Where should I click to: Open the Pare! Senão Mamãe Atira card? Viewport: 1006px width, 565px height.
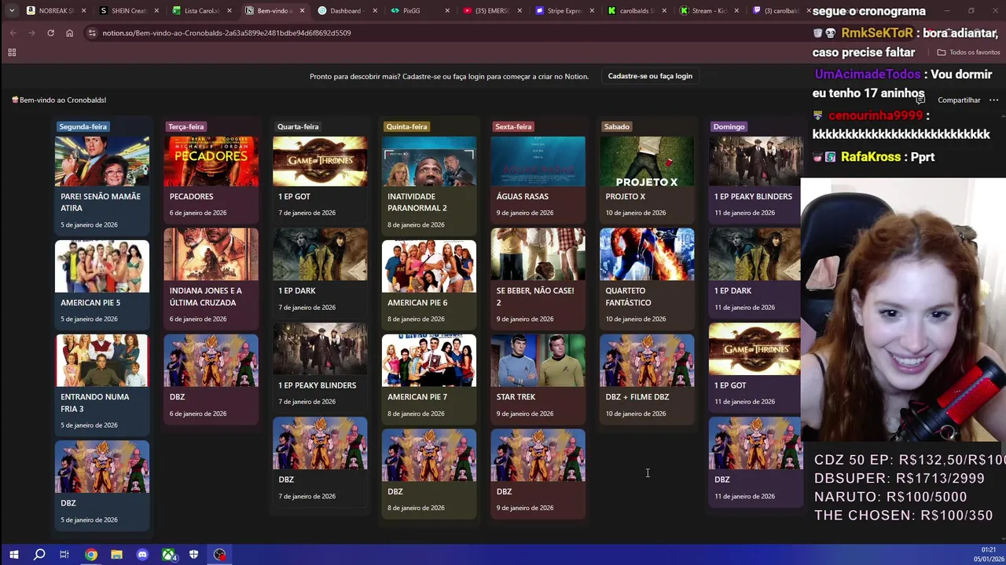[x=102, y=184]
